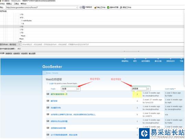This screenshot has width=185, height=139.
Task: Open the second item in the GooSeeker navigation bar
Action: [135, 61]
